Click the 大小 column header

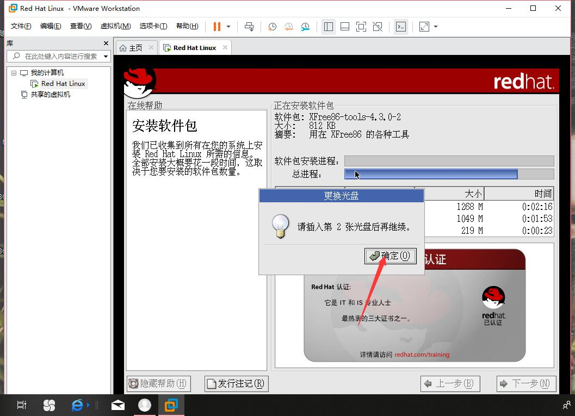click(449, 194)
